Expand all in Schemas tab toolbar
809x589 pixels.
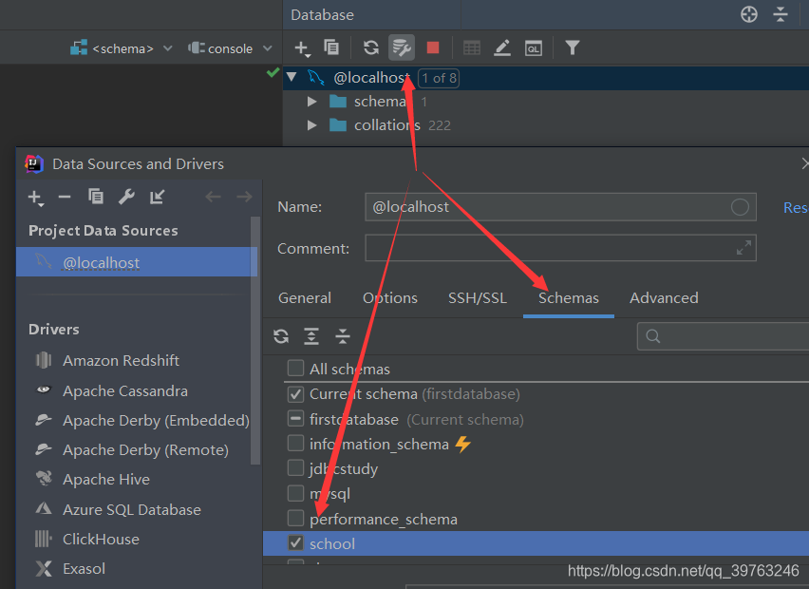[x=311, y=336]
